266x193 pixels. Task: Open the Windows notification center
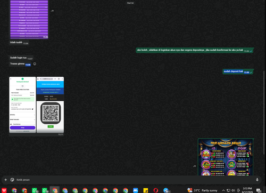click(x=259, y=190)
